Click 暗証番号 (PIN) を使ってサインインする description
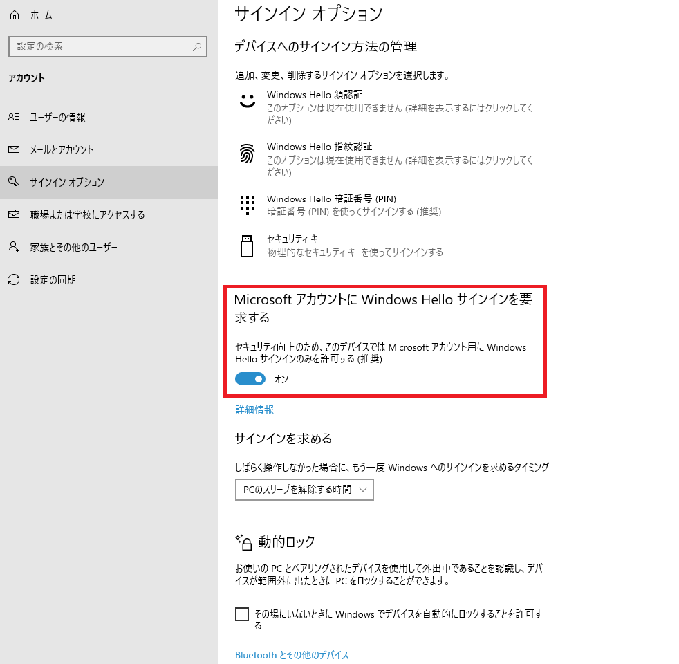The image size is (679, 664). point(354,212)
